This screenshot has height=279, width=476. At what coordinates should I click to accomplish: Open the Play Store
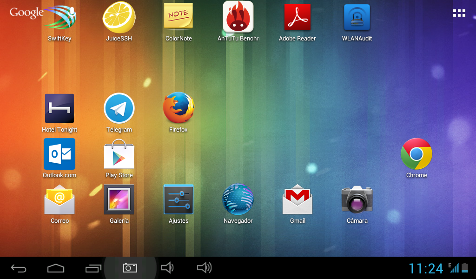tap(119, 159)
